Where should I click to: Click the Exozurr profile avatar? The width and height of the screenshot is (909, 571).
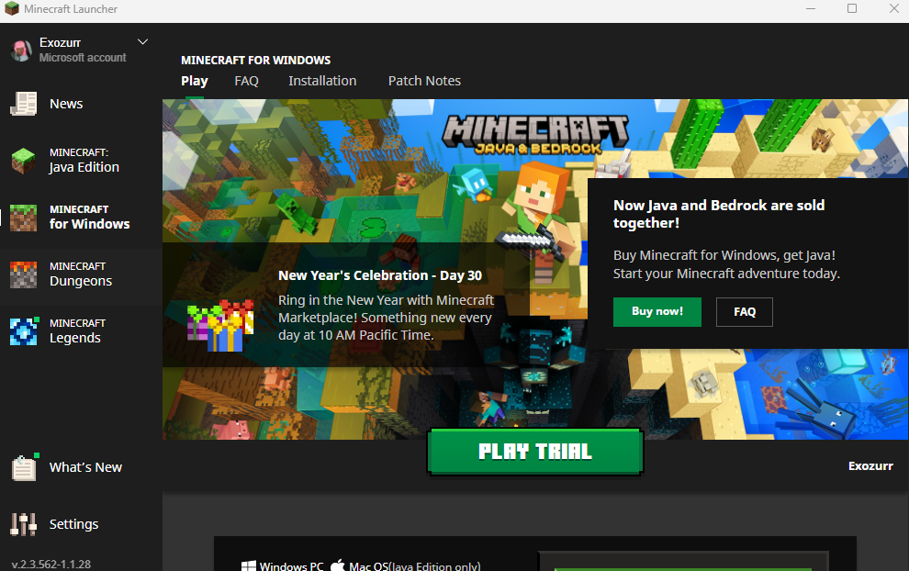pyautogui.click(x=21, y=50)
